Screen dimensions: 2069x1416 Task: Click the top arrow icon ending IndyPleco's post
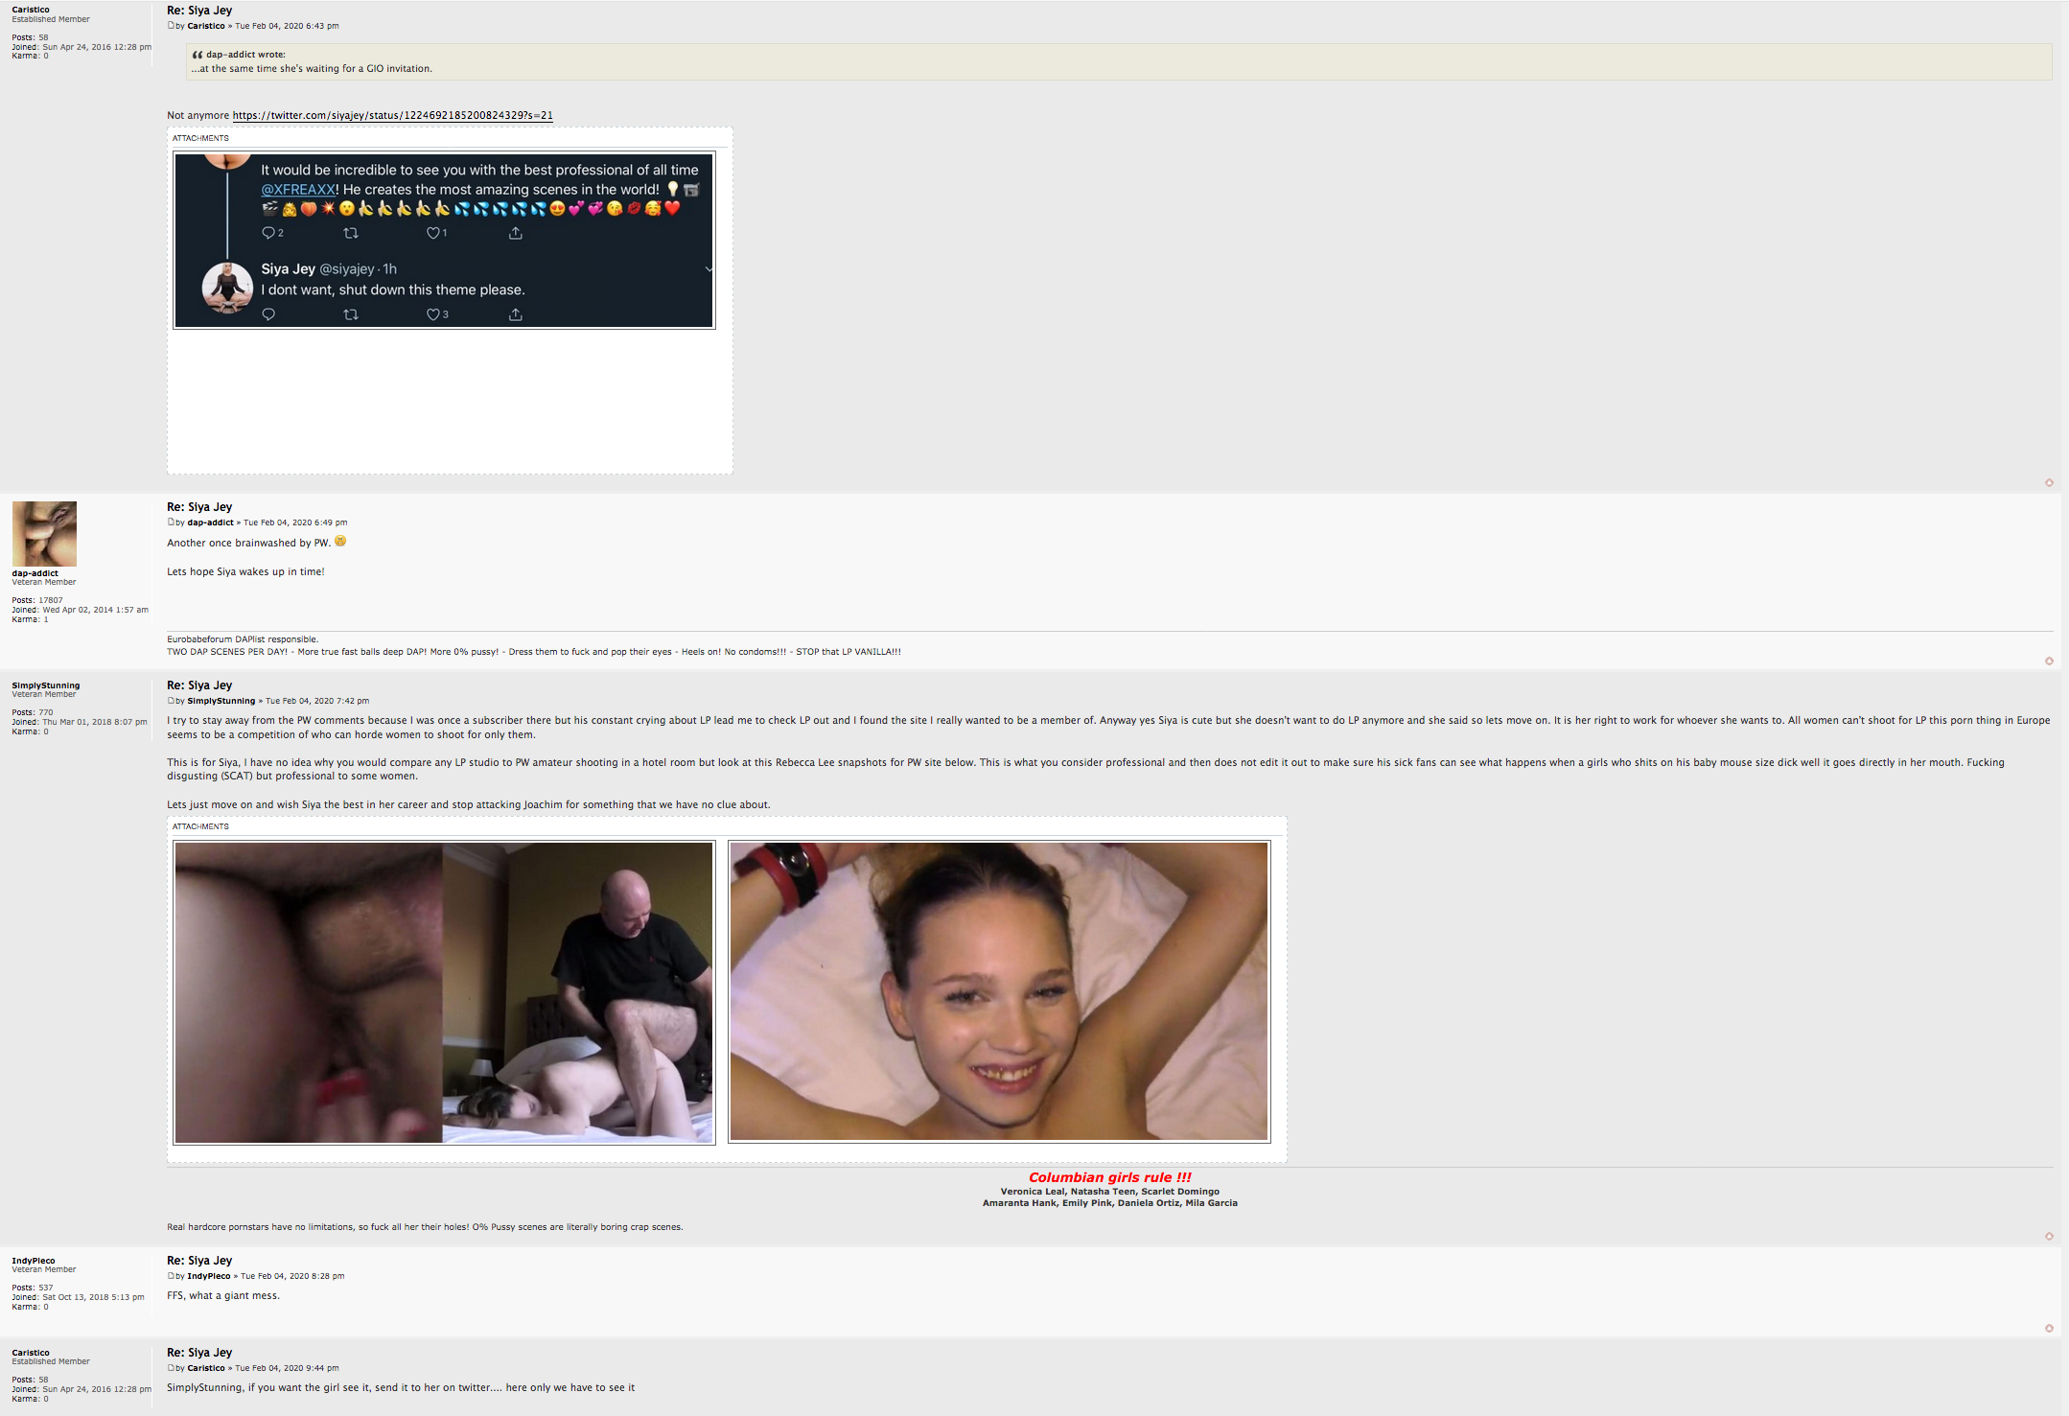2049,1328
